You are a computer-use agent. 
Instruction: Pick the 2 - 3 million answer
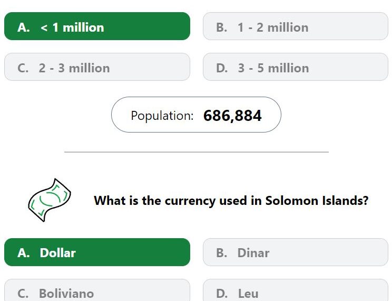coord(97,67)
